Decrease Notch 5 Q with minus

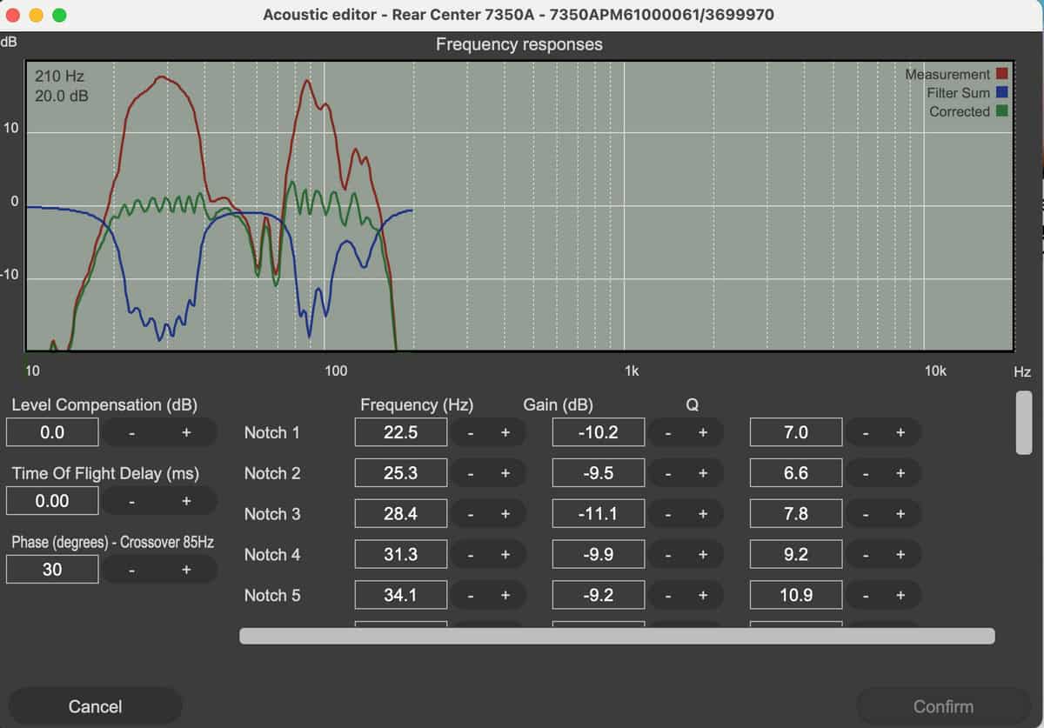tap(866, 596)
